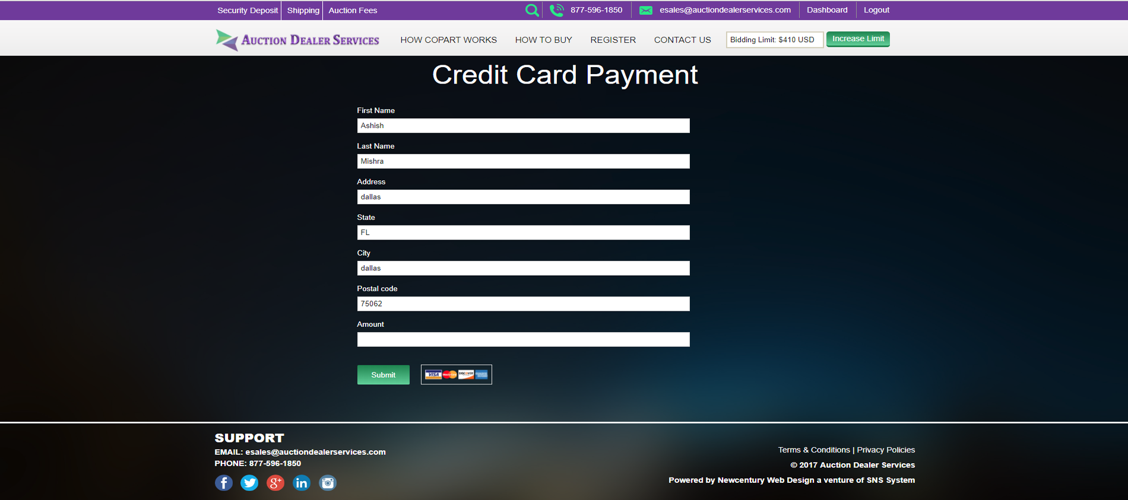
Task: Open the Instagram social icon
Action: (328, 483)
